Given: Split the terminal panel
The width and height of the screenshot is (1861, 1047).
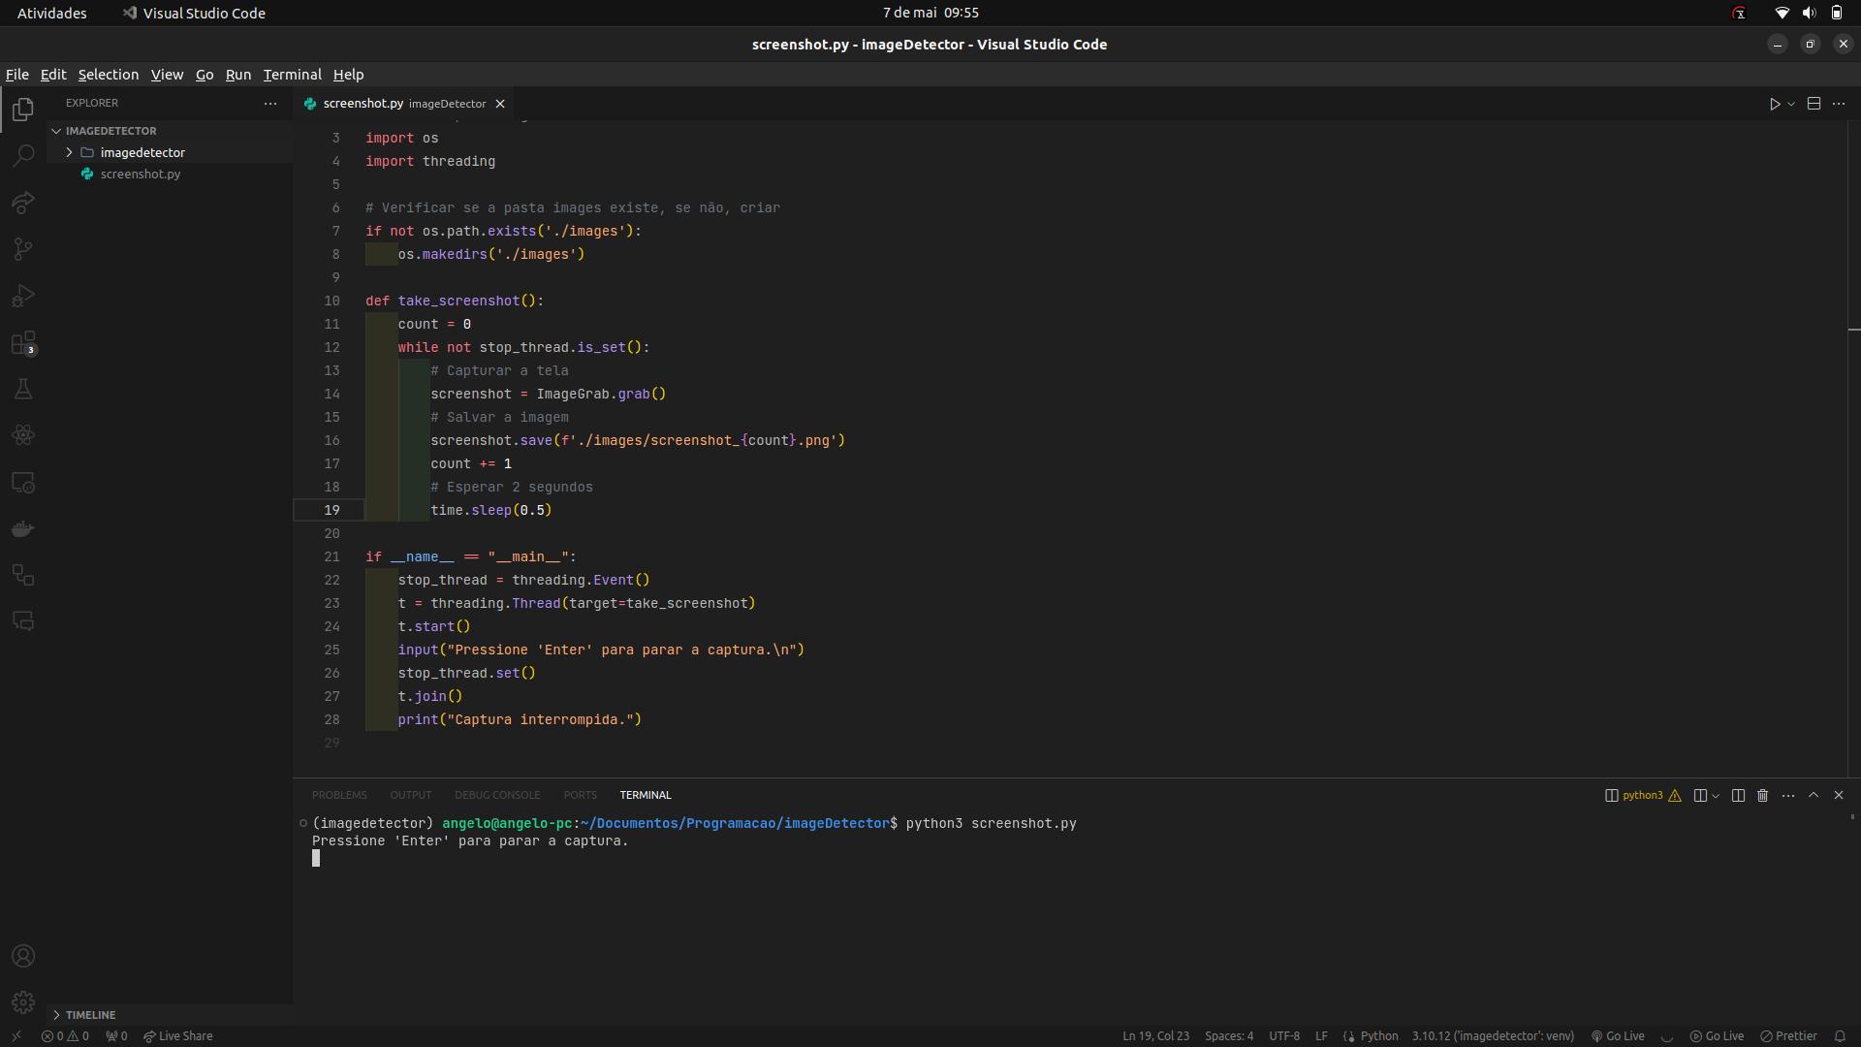Looking at the screenshot, I should (x=1738, y=795).
